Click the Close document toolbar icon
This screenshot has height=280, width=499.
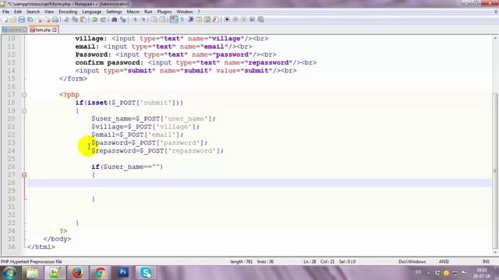(40, 19)
